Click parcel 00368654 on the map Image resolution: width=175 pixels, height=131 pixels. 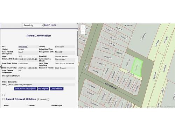(x=92, y=86)
